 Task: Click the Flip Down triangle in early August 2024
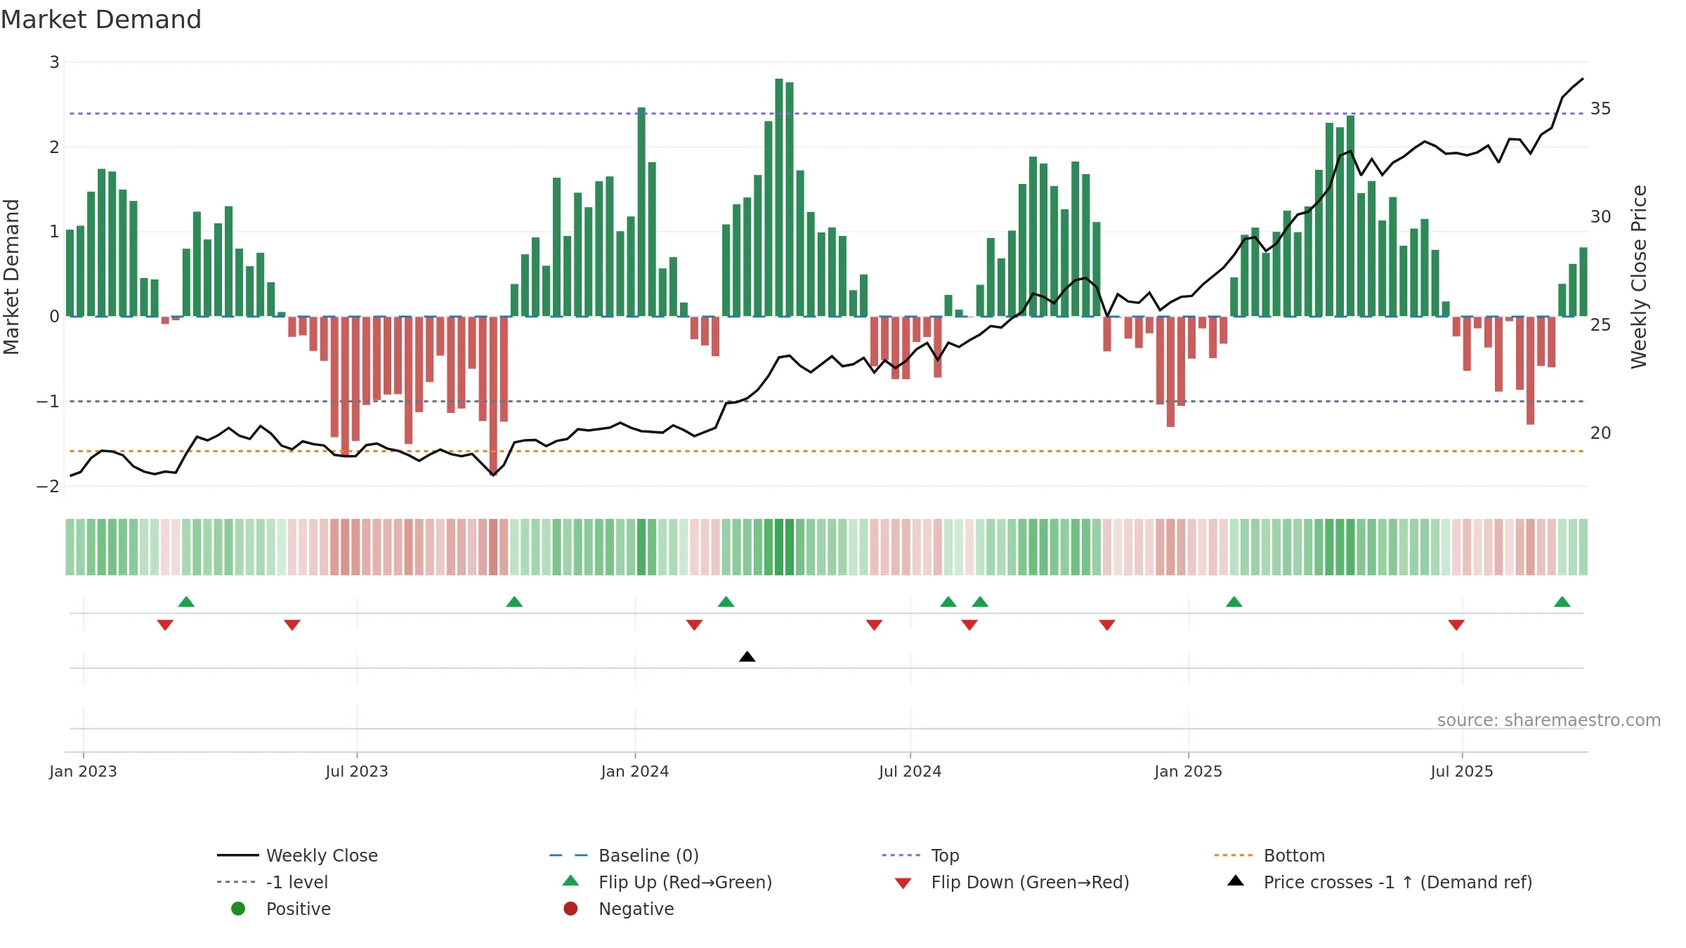tap(969, 625)
